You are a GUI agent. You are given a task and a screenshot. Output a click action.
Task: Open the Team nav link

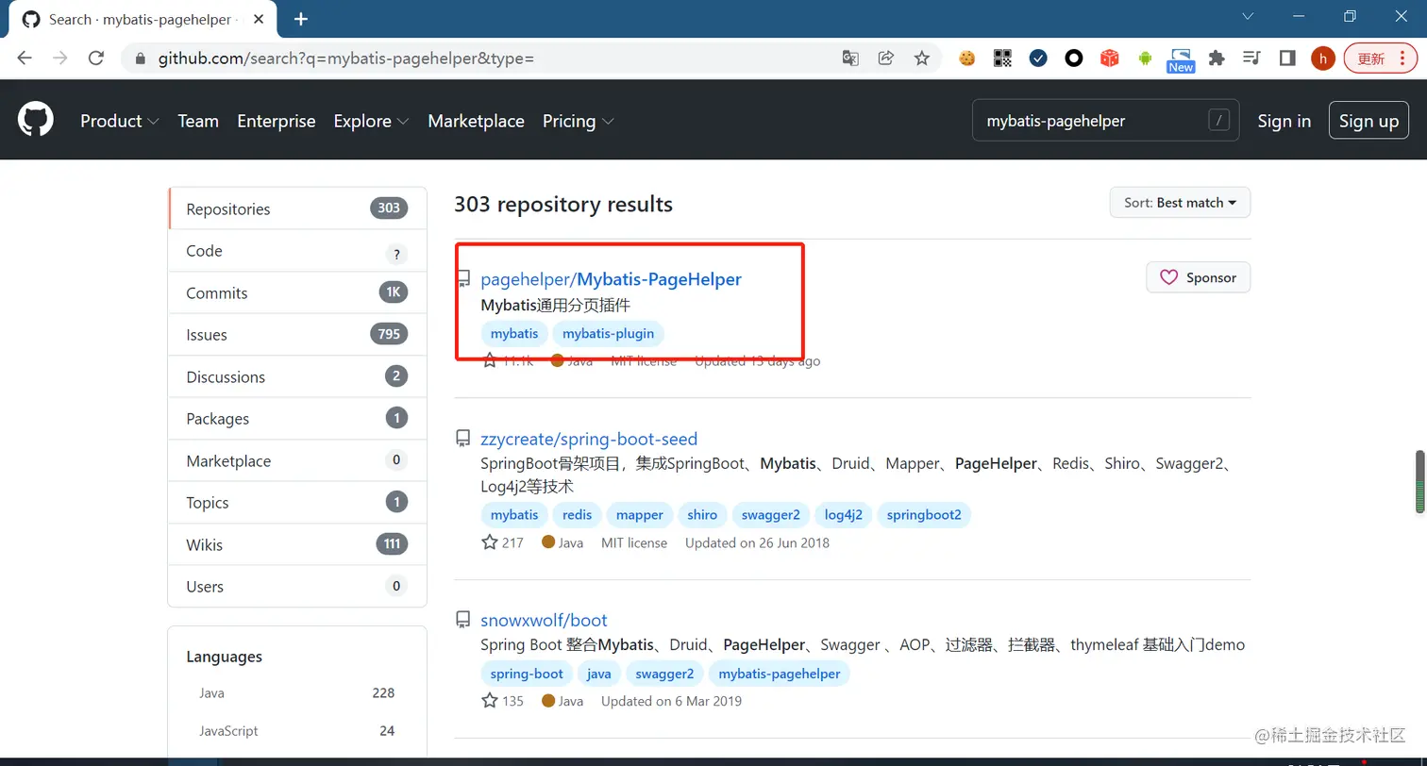pyautogui.click(x=198, y=121)
